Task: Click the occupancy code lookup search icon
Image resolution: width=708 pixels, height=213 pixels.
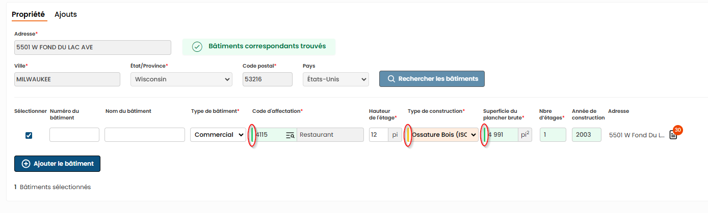Action: 290,135
